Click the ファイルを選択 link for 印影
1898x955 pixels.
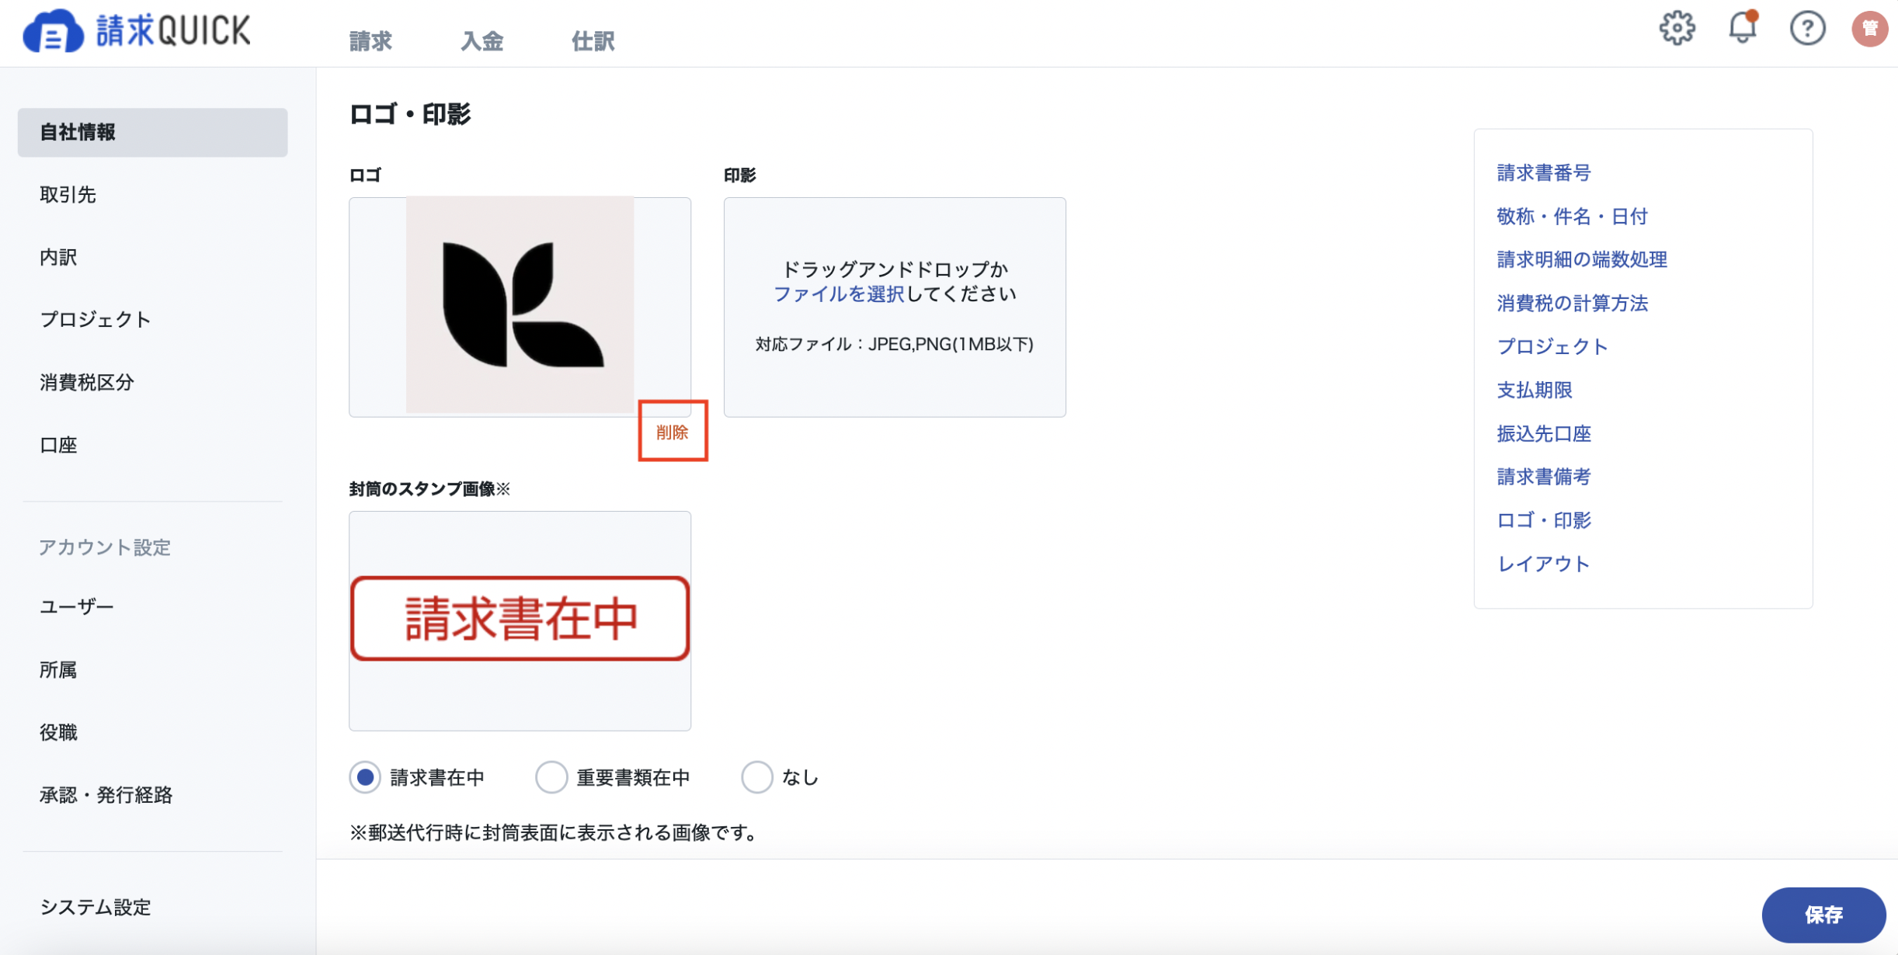(839, 294)
